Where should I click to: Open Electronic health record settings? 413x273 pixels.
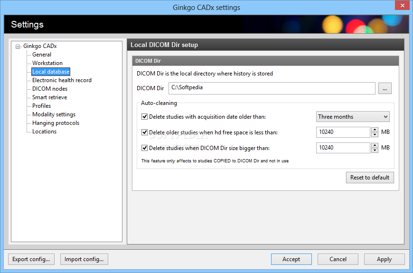coord(62,80)
